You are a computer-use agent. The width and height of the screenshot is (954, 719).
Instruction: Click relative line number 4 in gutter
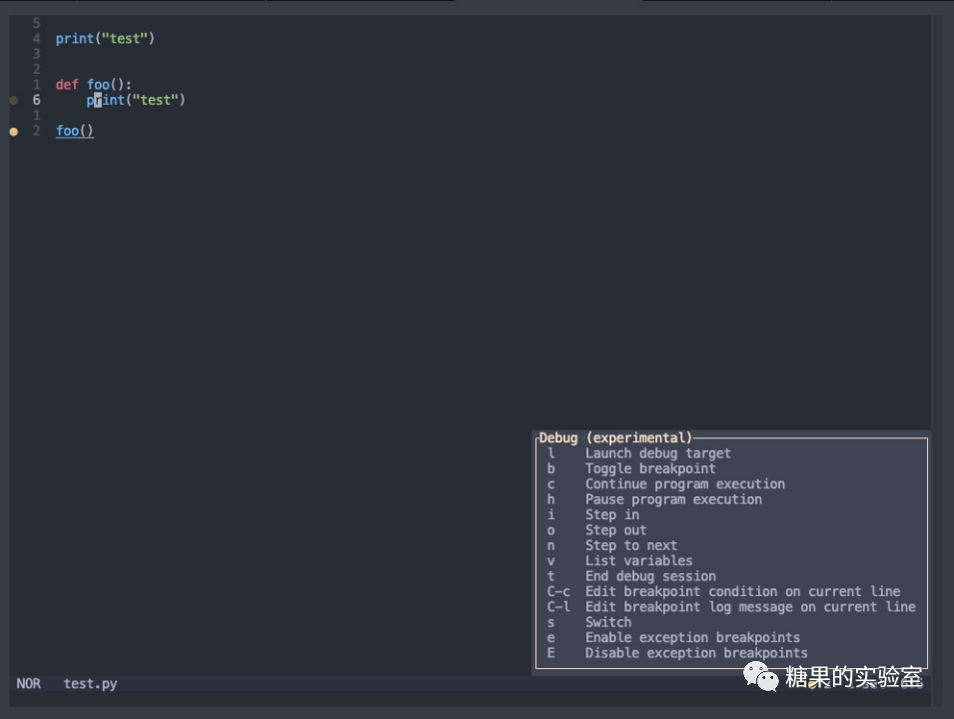(37, 39)
